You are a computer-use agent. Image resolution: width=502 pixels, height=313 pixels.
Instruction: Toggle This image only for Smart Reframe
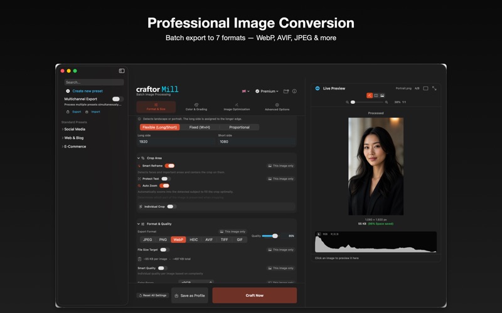[x=280, y=166]
